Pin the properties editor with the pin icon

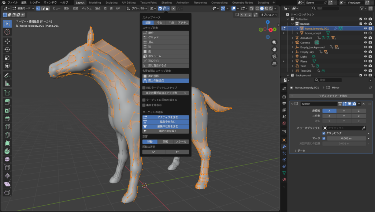tap(370, 88)
